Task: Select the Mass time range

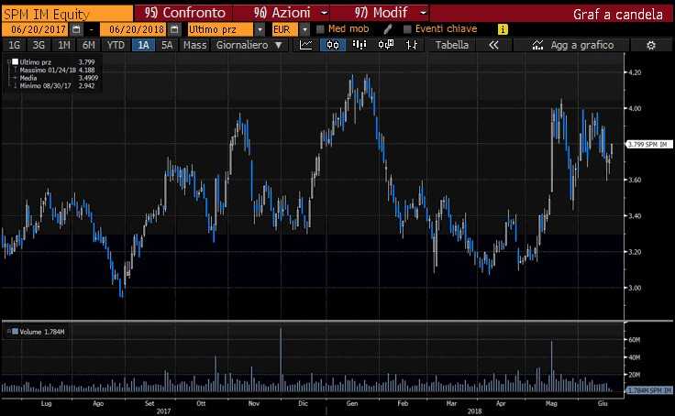Action: point(195,45)
